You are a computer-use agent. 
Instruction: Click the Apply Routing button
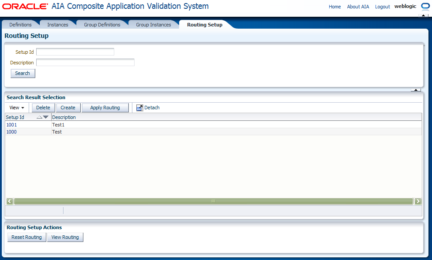click(105, 108)
